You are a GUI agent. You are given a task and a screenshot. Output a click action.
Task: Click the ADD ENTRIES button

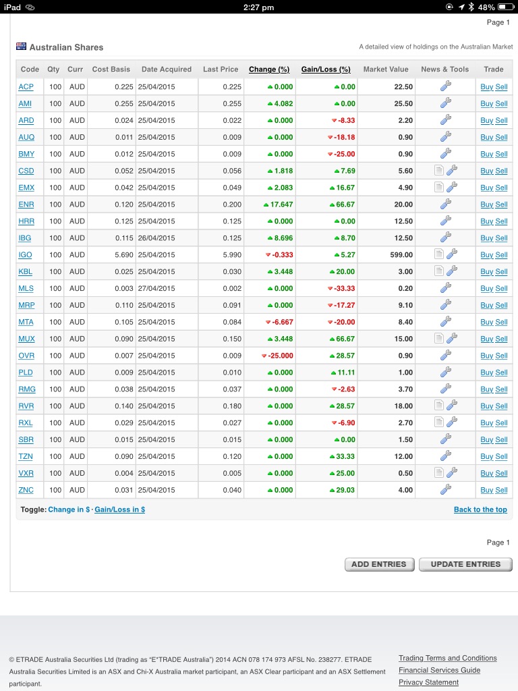pyautogui.click(x=379, y=565)
